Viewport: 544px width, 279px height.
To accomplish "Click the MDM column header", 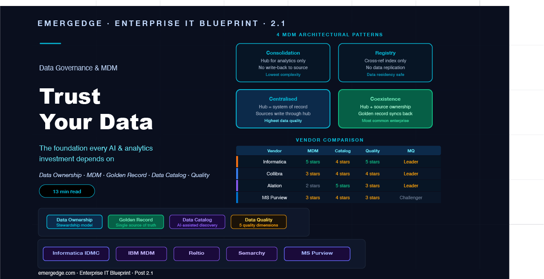I will pos(313,151).
